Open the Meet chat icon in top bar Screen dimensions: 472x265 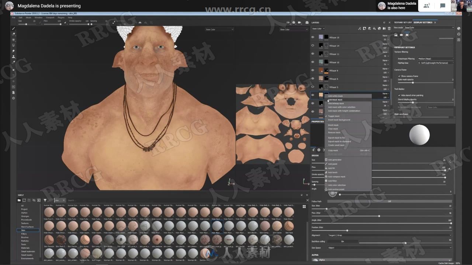(x=442, y=6)
